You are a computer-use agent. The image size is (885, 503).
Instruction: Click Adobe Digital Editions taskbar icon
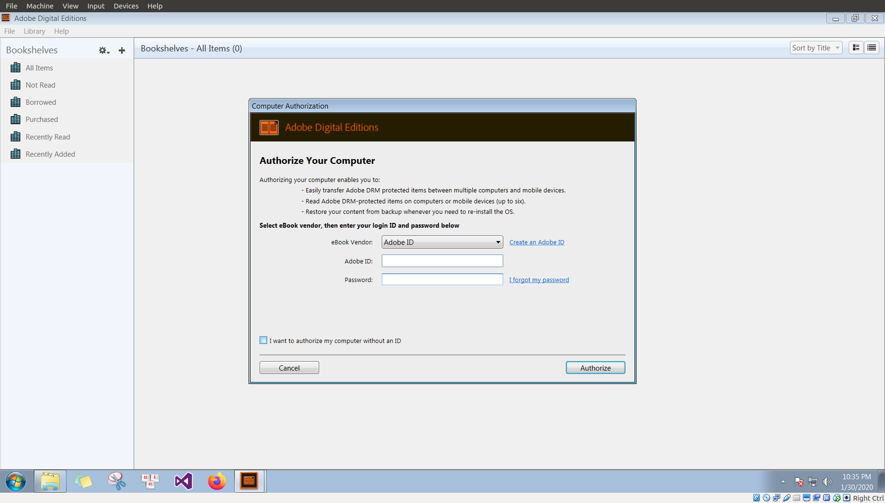[249, 481]
